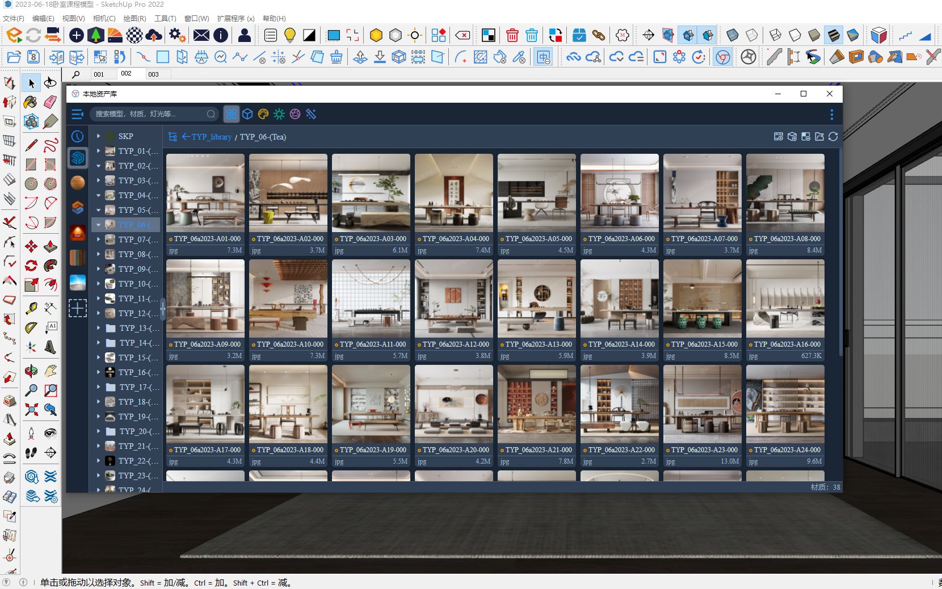The image size is (942, 589).
Task: Open the vertical three-dot options menu
Action: (832, 115)
